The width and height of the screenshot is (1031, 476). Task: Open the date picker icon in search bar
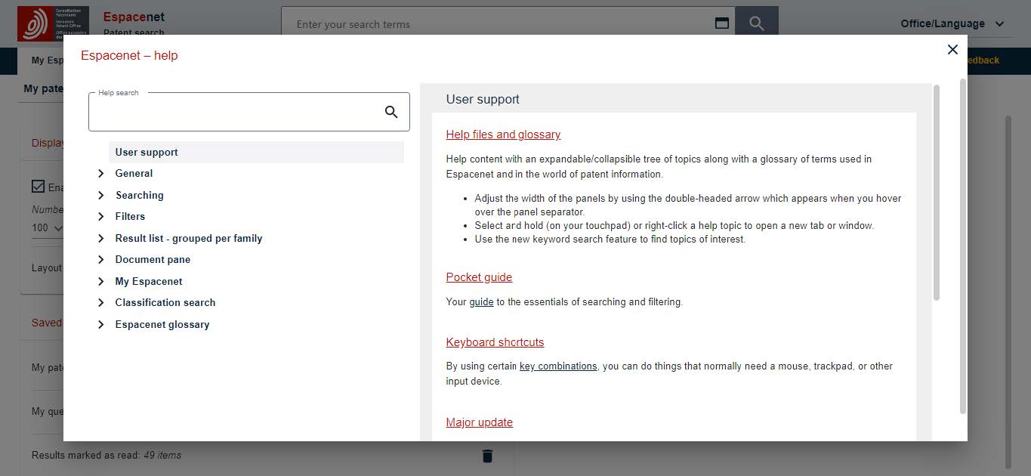point(721,23)
